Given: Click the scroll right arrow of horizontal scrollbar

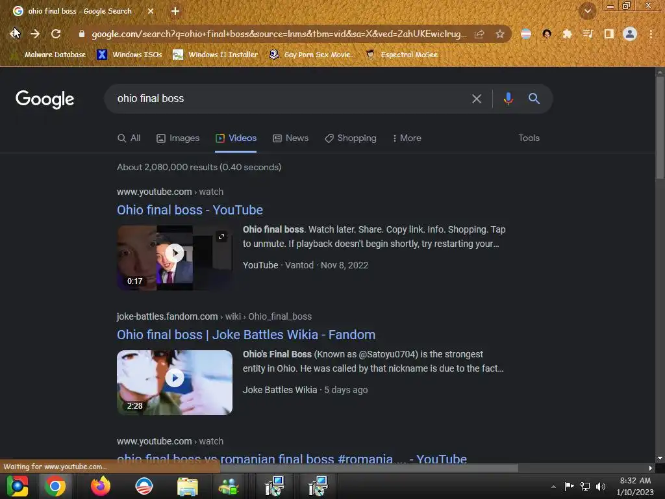Looking at the screenshot, I should coord(650,468).
